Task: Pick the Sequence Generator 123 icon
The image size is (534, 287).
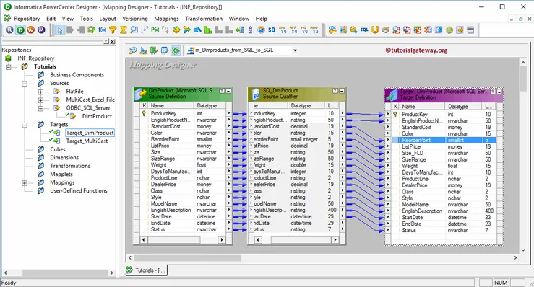Action: point(145,30)
